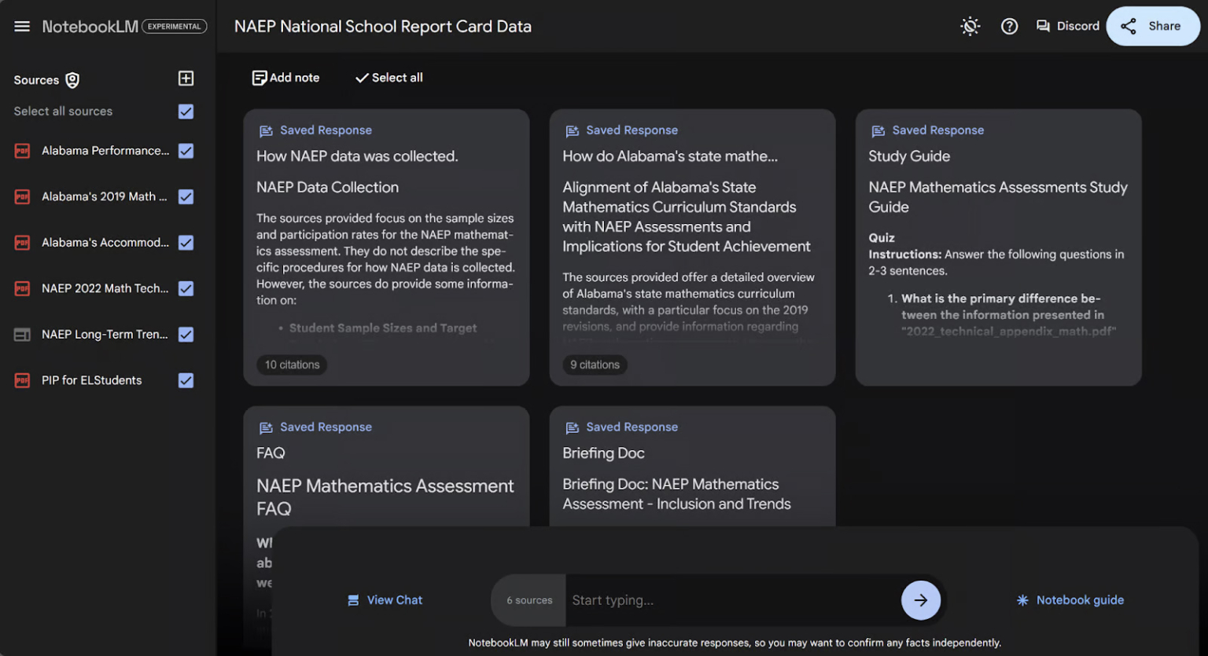Expand the 9 citations chip
Screen dimensions: 1208x656
click(595, 365)
